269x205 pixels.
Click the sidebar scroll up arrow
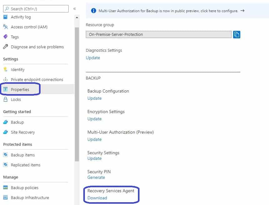tap(77, 17)
